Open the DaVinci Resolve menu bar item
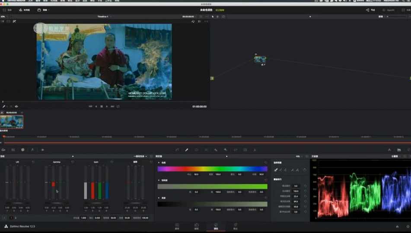 [17, 1]
